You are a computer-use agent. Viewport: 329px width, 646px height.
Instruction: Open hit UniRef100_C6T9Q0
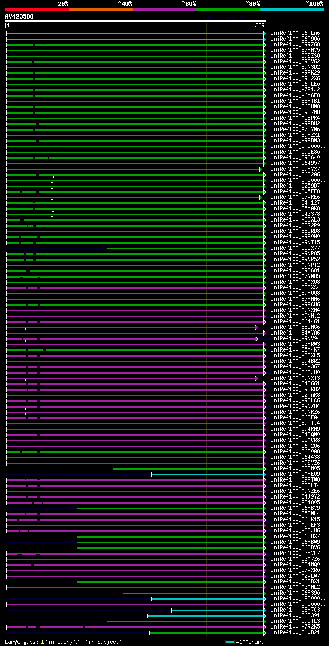pos(295,39)
